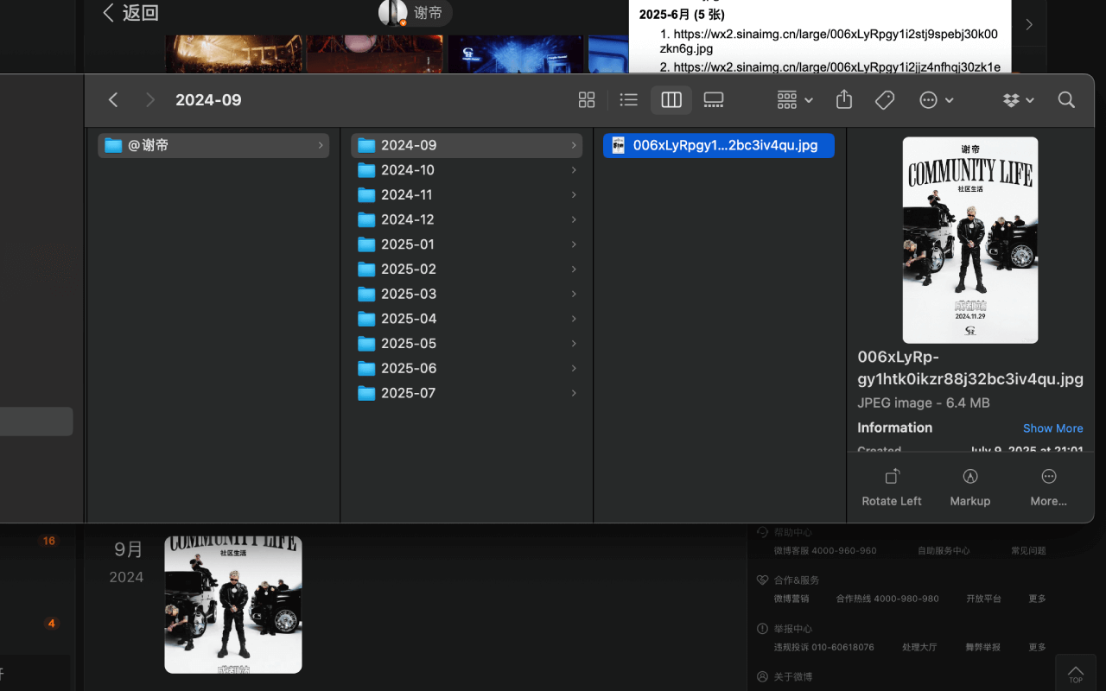Click 违规投诉 010-60618076
The height and width of the screenshot is (691, 1106).
tap(823, 647)
